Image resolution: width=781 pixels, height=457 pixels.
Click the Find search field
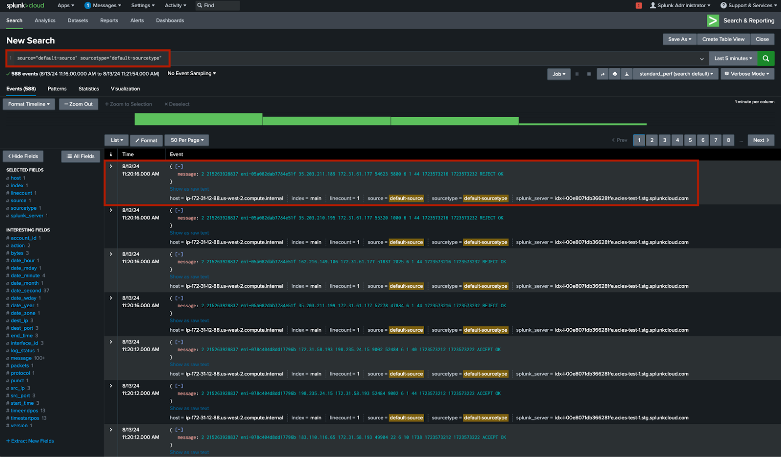[x=218, y=5]
